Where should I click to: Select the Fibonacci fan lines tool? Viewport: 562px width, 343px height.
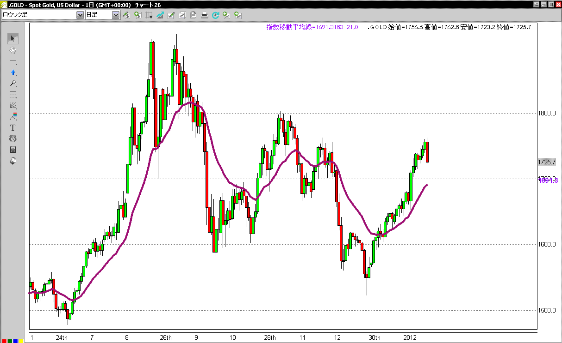tap(13, 105)
